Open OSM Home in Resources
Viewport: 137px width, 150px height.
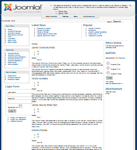coord(12,62)
